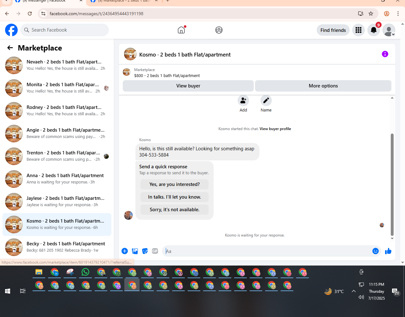This screenshot has width=405, height=317.
Task: Open the GIF picker
Action: pos(155,251)
